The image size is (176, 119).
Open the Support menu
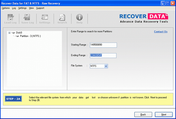tap(40, 8)
